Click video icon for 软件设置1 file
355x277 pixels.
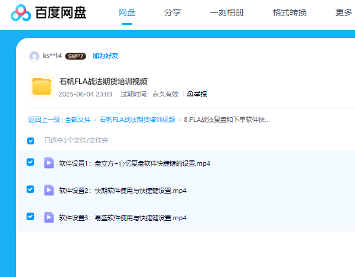[x=49, y=163]
